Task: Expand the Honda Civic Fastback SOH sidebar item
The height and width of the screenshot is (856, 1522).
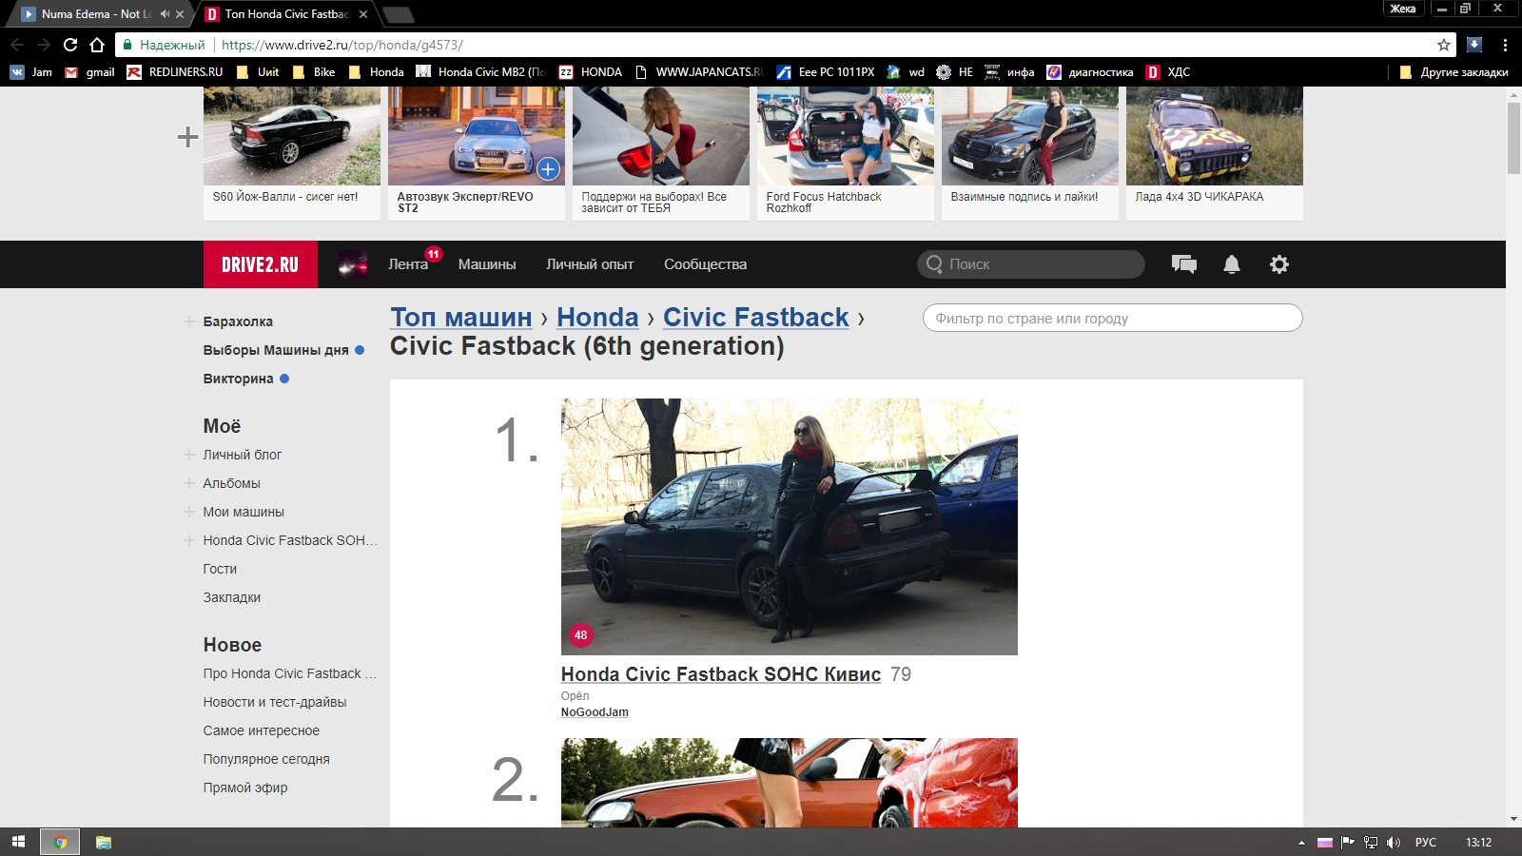Action: pyautogui.click(x=189, y=540)
